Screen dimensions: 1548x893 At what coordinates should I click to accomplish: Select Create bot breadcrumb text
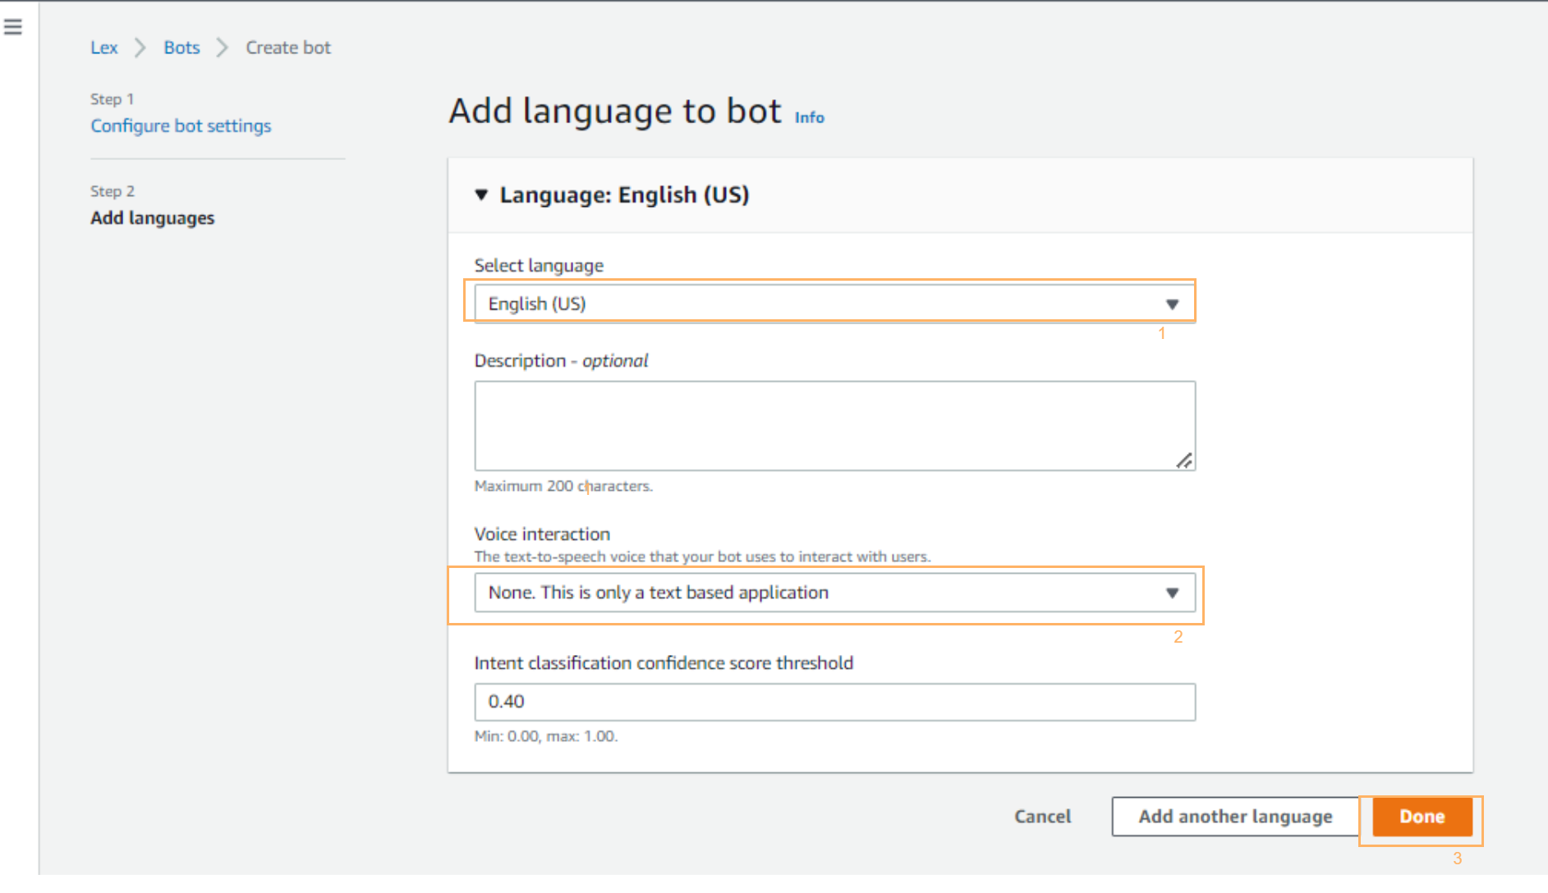[288, 48]
